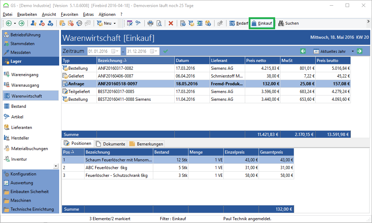This screenshot has height=223, width=372.
Task: Click the screw article icon in toolbar
Action: (138, 23)
